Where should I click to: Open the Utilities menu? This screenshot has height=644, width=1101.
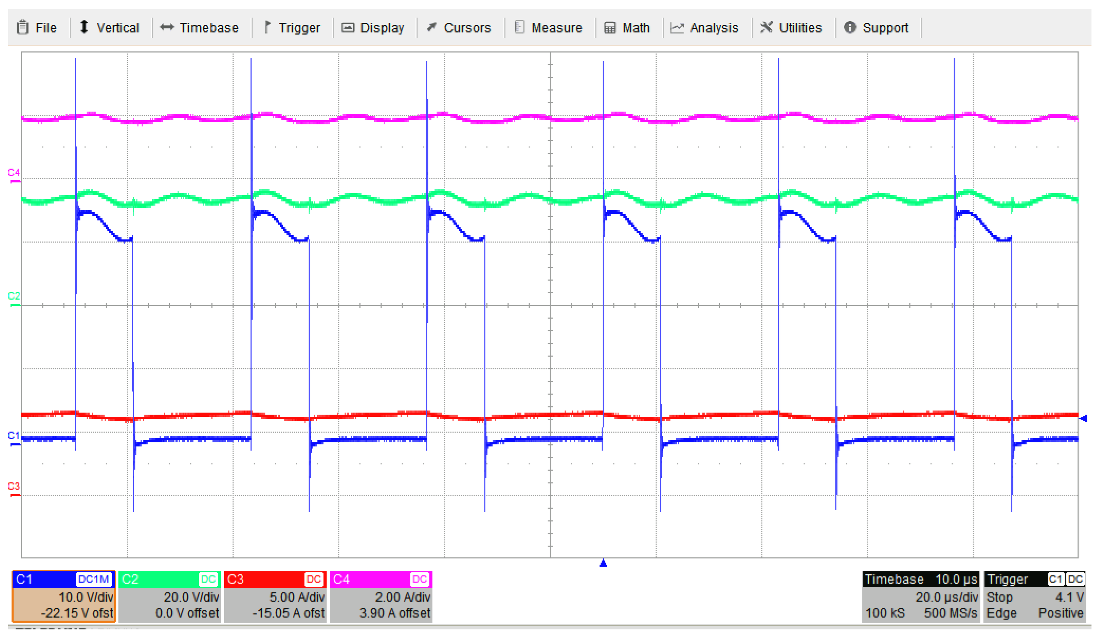pos(791,28)
